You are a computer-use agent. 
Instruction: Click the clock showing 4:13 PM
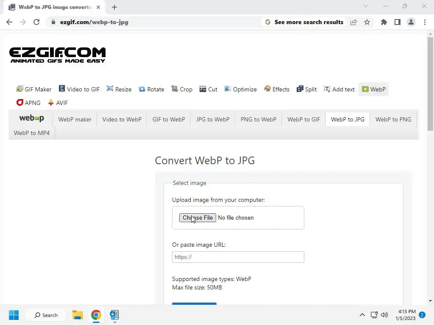point(407,311)
